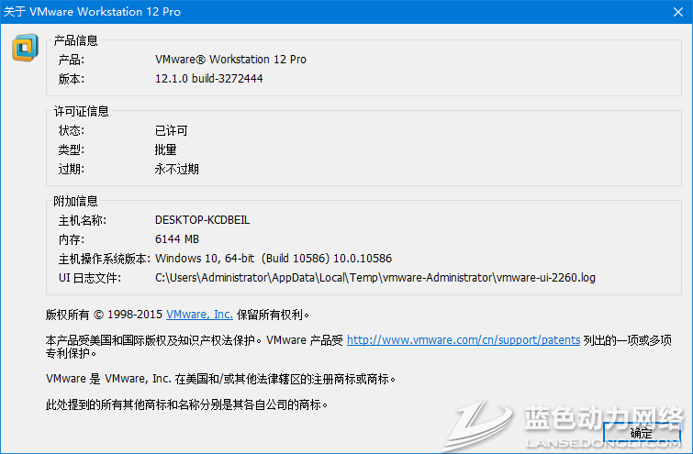Click the UI 日志文件 label

tap(89, 277)
